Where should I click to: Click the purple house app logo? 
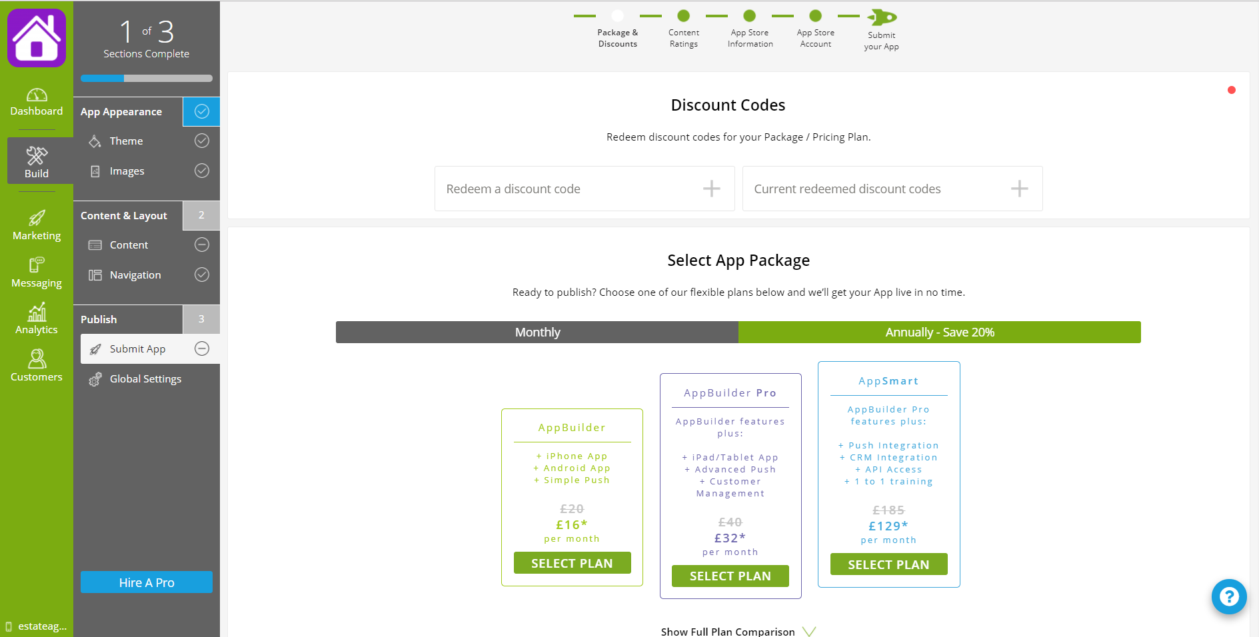37,38
